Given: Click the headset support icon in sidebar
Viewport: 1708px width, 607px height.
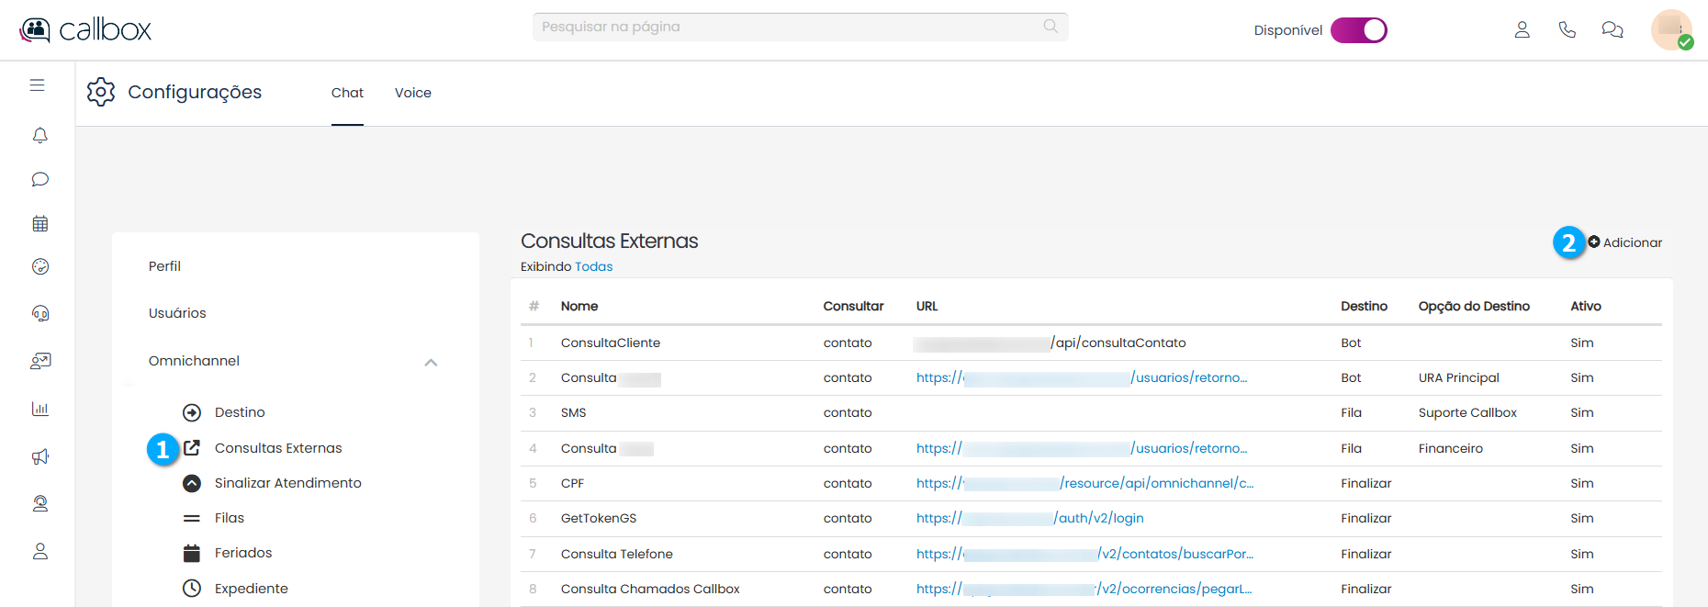Looking at the screenshot, I should point(39,313).
